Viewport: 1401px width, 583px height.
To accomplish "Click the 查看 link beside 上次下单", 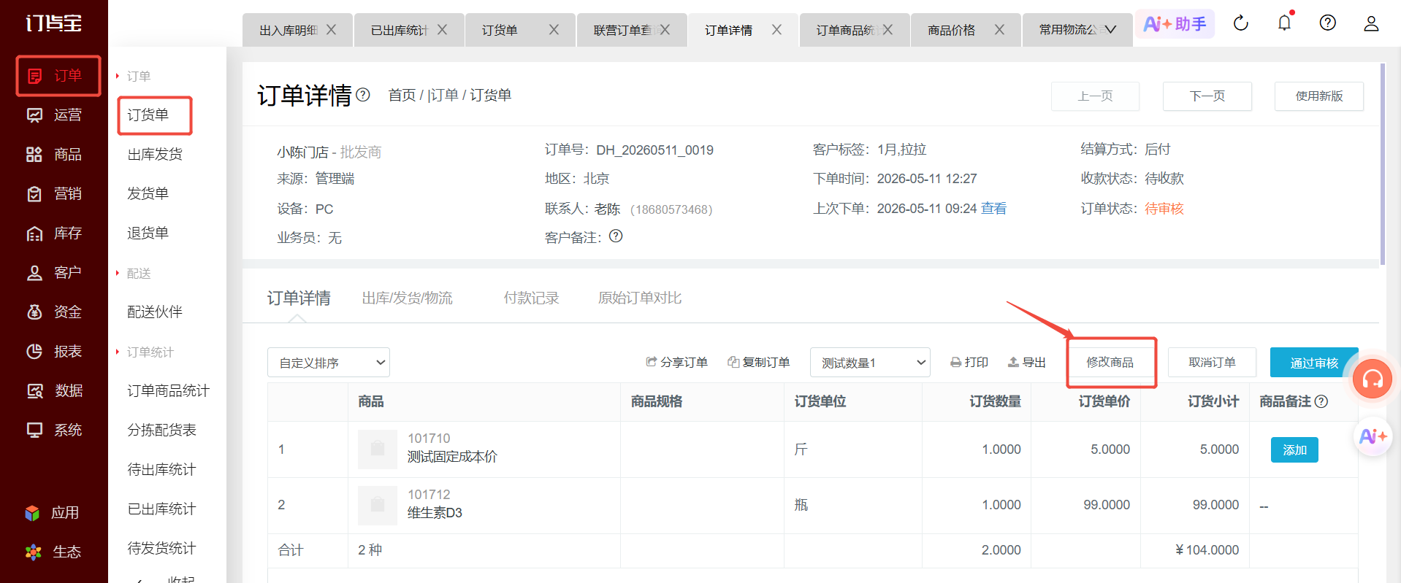I will click(993, 209).
